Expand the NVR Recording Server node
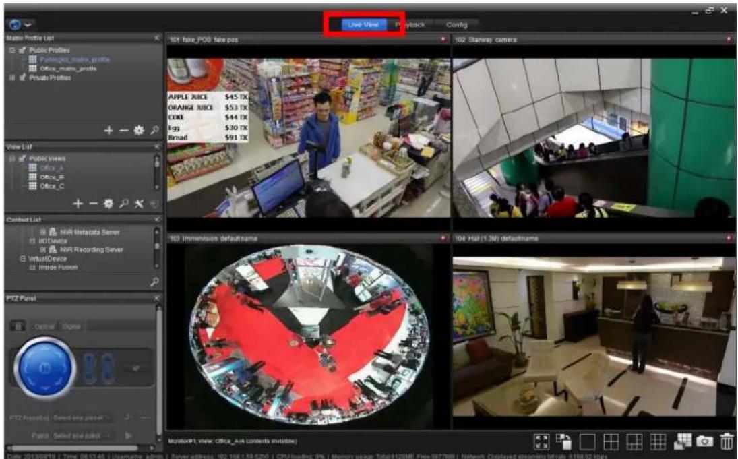The width and height of the screenshot is (738, 459). 43,250
